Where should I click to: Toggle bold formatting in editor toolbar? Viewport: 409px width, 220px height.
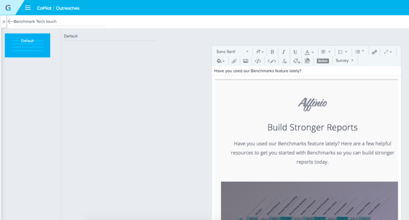(x=272, y=52)
